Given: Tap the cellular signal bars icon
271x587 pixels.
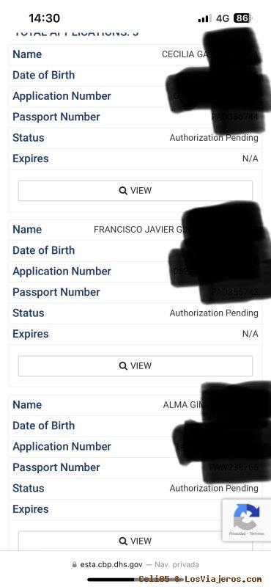Looking at the screenshot, I should click(x=204, y=18).
